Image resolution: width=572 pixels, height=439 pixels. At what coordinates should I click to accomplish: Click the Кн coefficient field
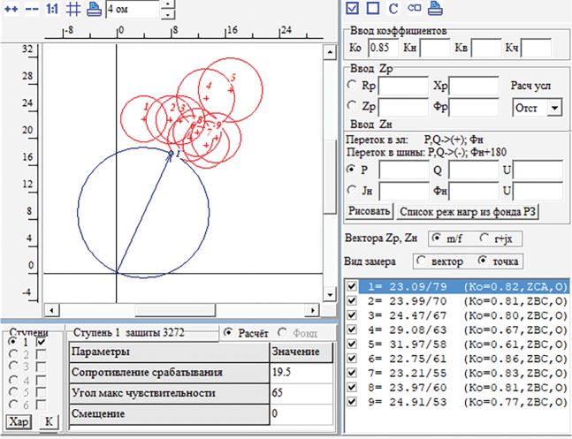point(434,49)
